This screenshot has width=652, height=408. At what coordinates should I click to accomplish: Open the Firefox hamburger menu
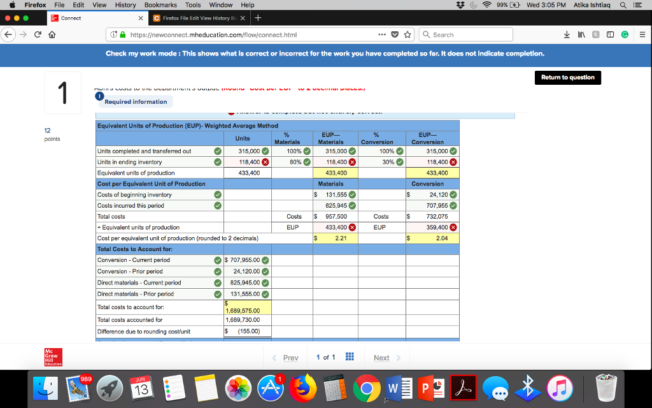(641, 34)
